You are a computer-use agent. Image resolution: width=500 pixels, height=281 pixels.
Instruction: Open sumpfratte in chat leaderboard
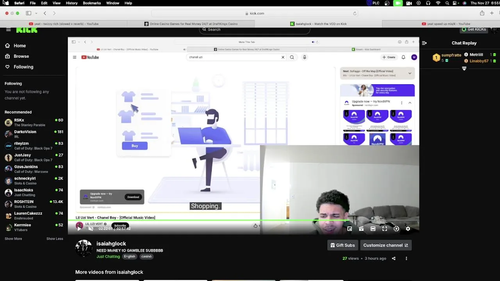click(x=451, y=55)
